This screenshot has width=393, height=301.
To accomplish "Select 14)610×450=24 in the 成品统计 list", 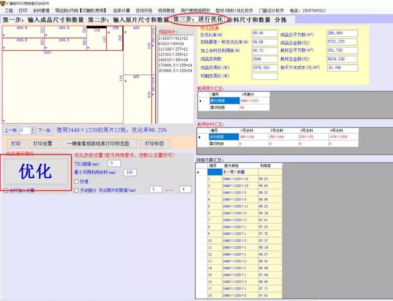I will 173,60.
